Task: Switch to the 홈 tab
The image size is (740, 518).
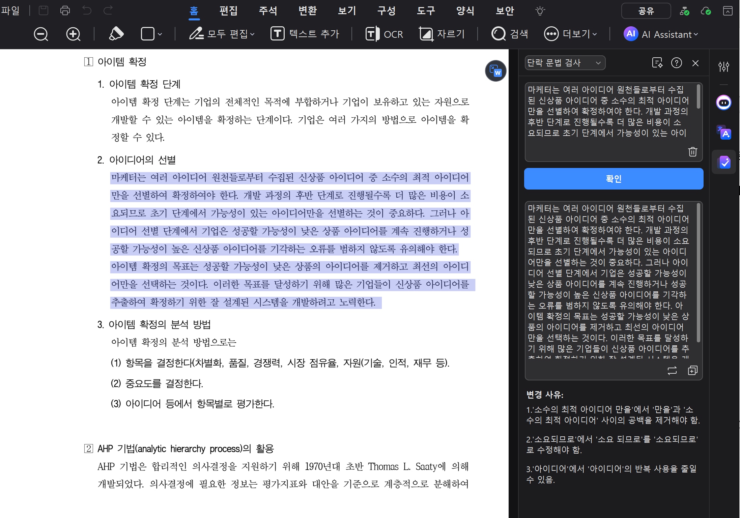Action: 194,11
